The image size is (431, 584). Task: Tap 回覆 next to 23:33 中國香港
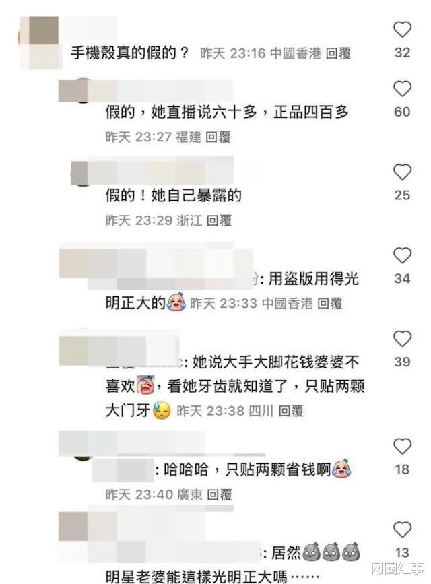coord(330,304)
